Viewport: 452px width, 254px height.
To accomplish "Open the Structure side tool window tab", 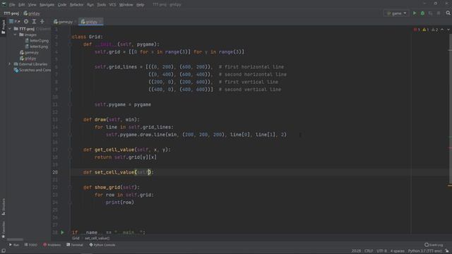I will [3, 207].
